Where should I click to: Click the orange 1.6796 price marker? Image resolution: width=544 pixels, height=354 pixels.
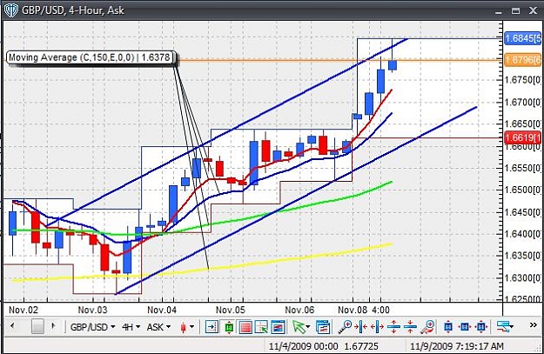point(522,60)
